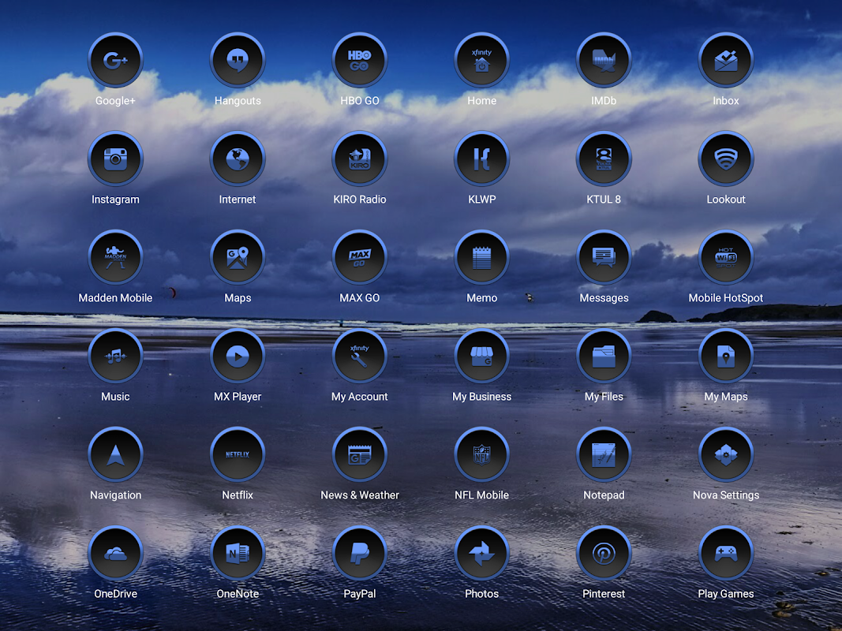Open the Google+ app icon
Image resolution: width=842 pixels, height=631 pixels.
click(115, 60)
